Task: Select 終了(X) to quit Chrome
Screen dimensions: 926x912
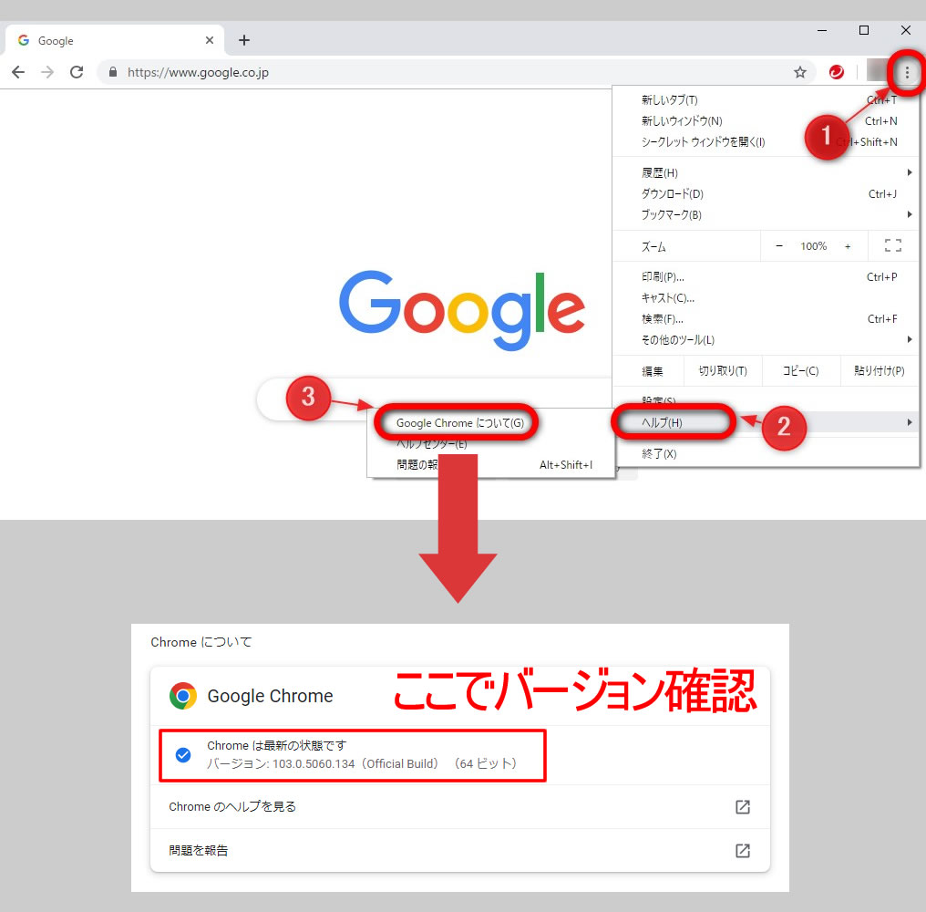Action: (766, 454)
